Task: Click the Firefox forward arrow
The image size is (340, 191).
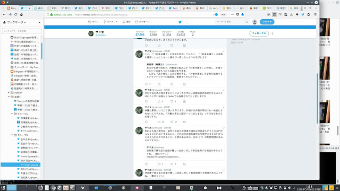Action: click(x=10, y=14)
